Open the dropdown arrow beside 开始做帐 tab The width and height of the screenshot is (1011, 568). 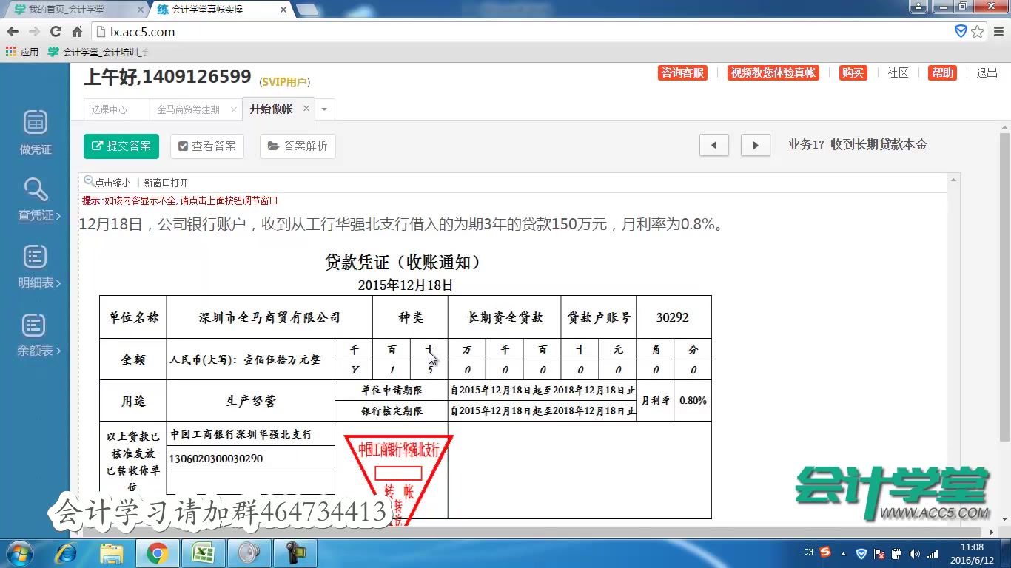click(x=324, y=109)
